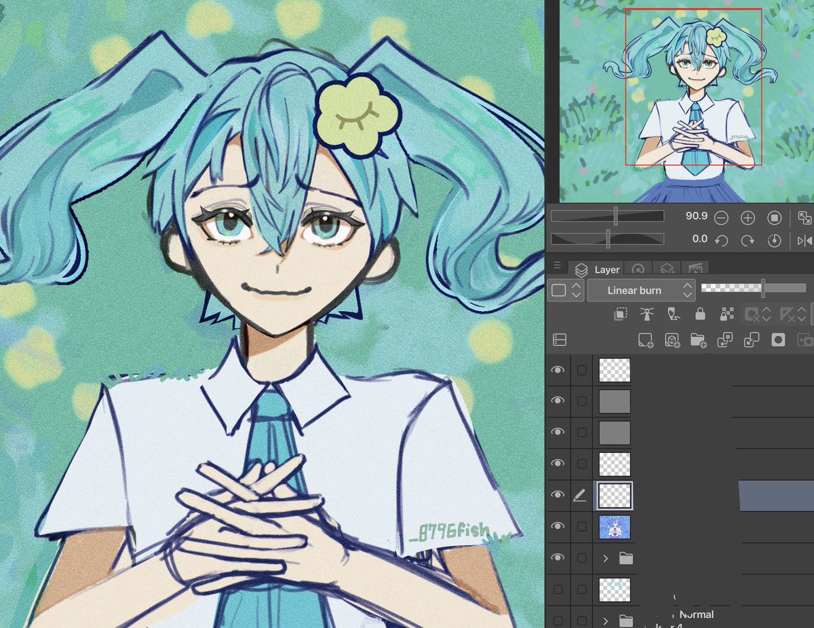Click the navigator preview image
The image size is (814, 628).
pyautogui.click(x=686, y=100)
